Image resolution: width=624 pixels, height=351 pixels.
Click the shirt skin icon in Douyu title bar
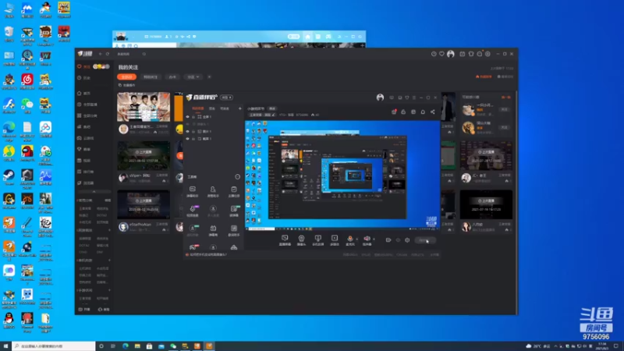(x=471, y=54)
